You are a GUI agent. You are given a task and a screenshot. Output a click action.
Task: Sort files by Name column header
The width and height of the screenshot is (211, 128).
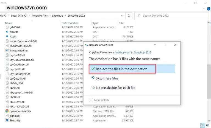click(x=9, y=23)
